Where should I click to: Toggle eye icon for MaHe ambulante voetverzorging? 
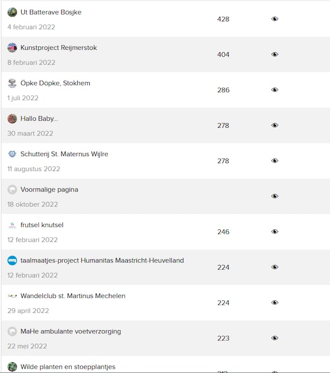(274, 338)
